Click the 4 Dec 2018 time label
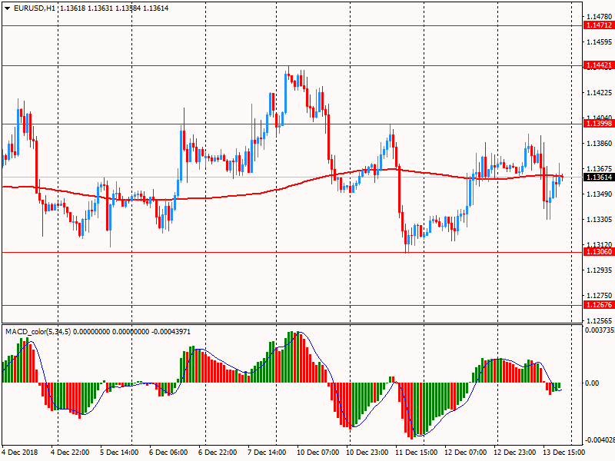Image resolution: width=615 pixels, height=461 pixels. 19,453
